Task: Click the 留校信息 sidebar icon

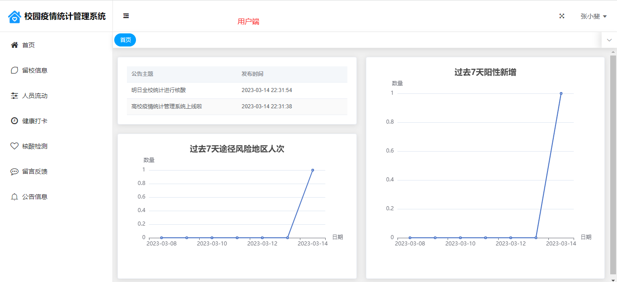Action: [x=14, y=70]
